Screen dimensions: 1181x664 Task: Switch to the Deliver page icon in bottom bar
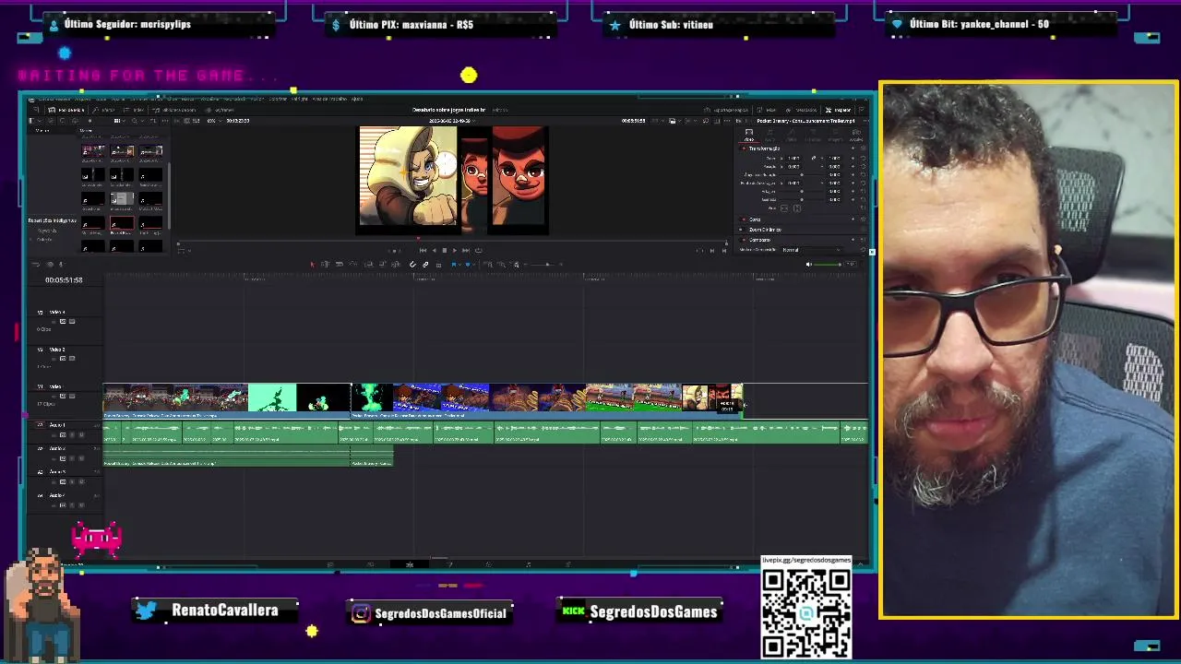click(x=568, y=564)
